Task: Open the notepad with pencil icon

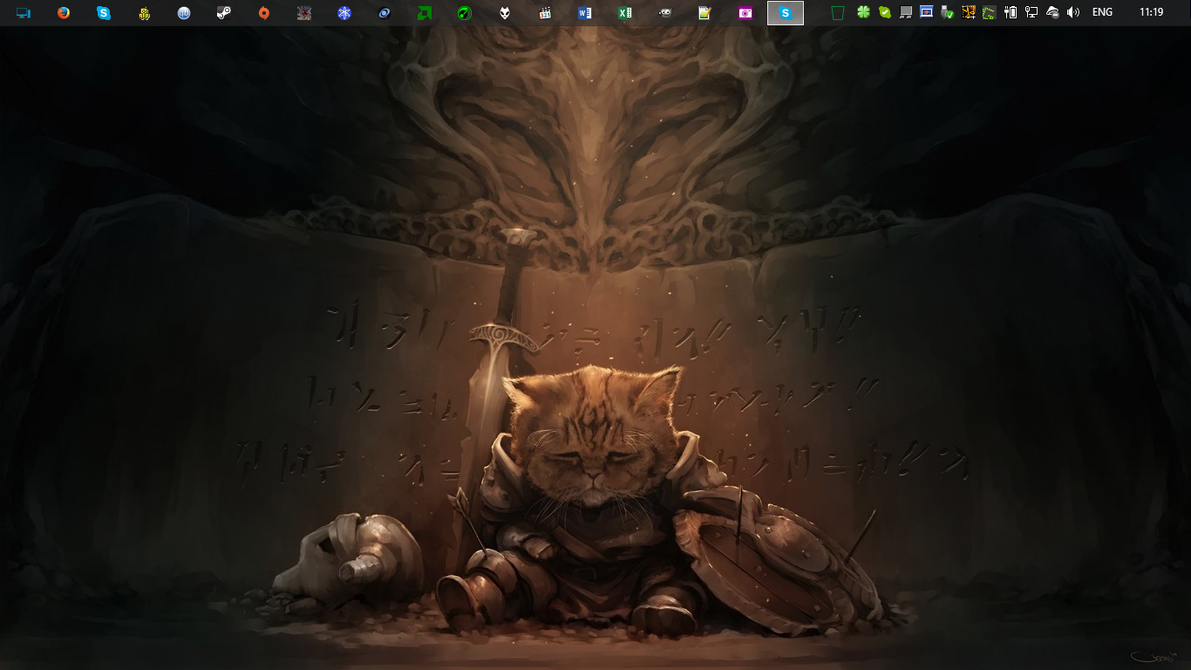Action: click(x=705, y=13)
